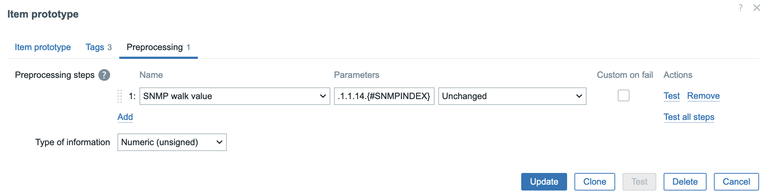The width and height of the screenshot is (762, 196).
Task: Click the Add preprocessing step link
Action: [125, 117]
